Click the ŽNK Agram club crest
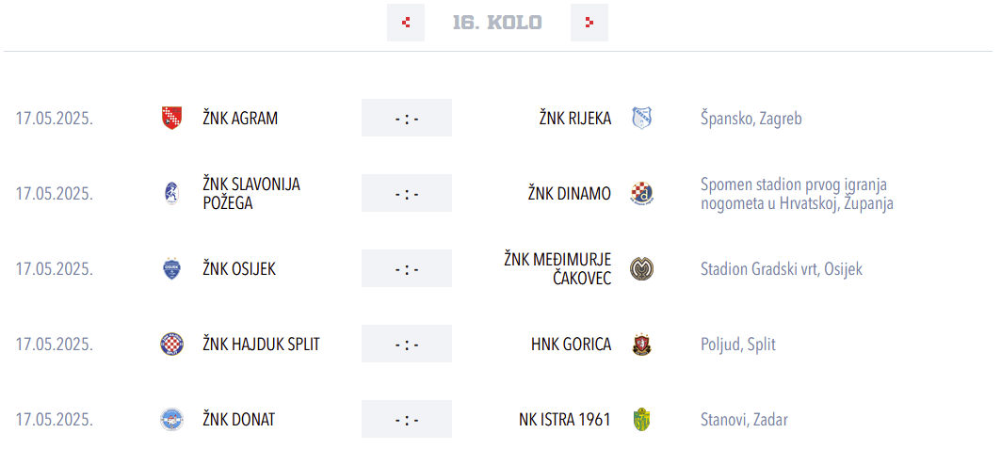Image resolution: width=1001 pixels, height=449 pixels. [x=171, y=119]
